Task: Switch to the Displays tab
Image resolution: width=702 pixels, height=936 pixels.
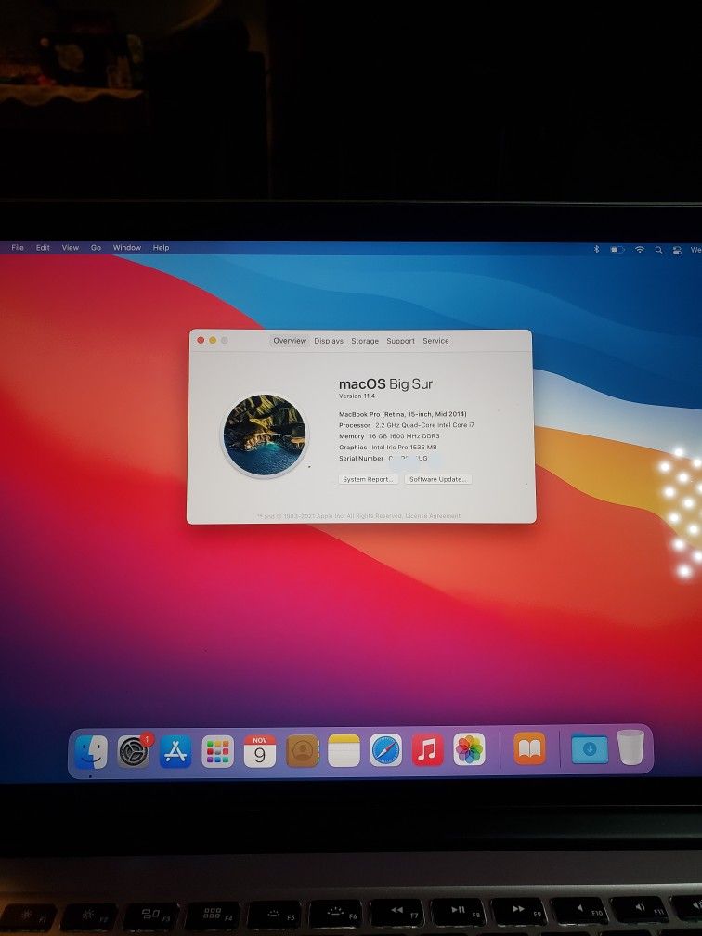Action: click(329, 341)
